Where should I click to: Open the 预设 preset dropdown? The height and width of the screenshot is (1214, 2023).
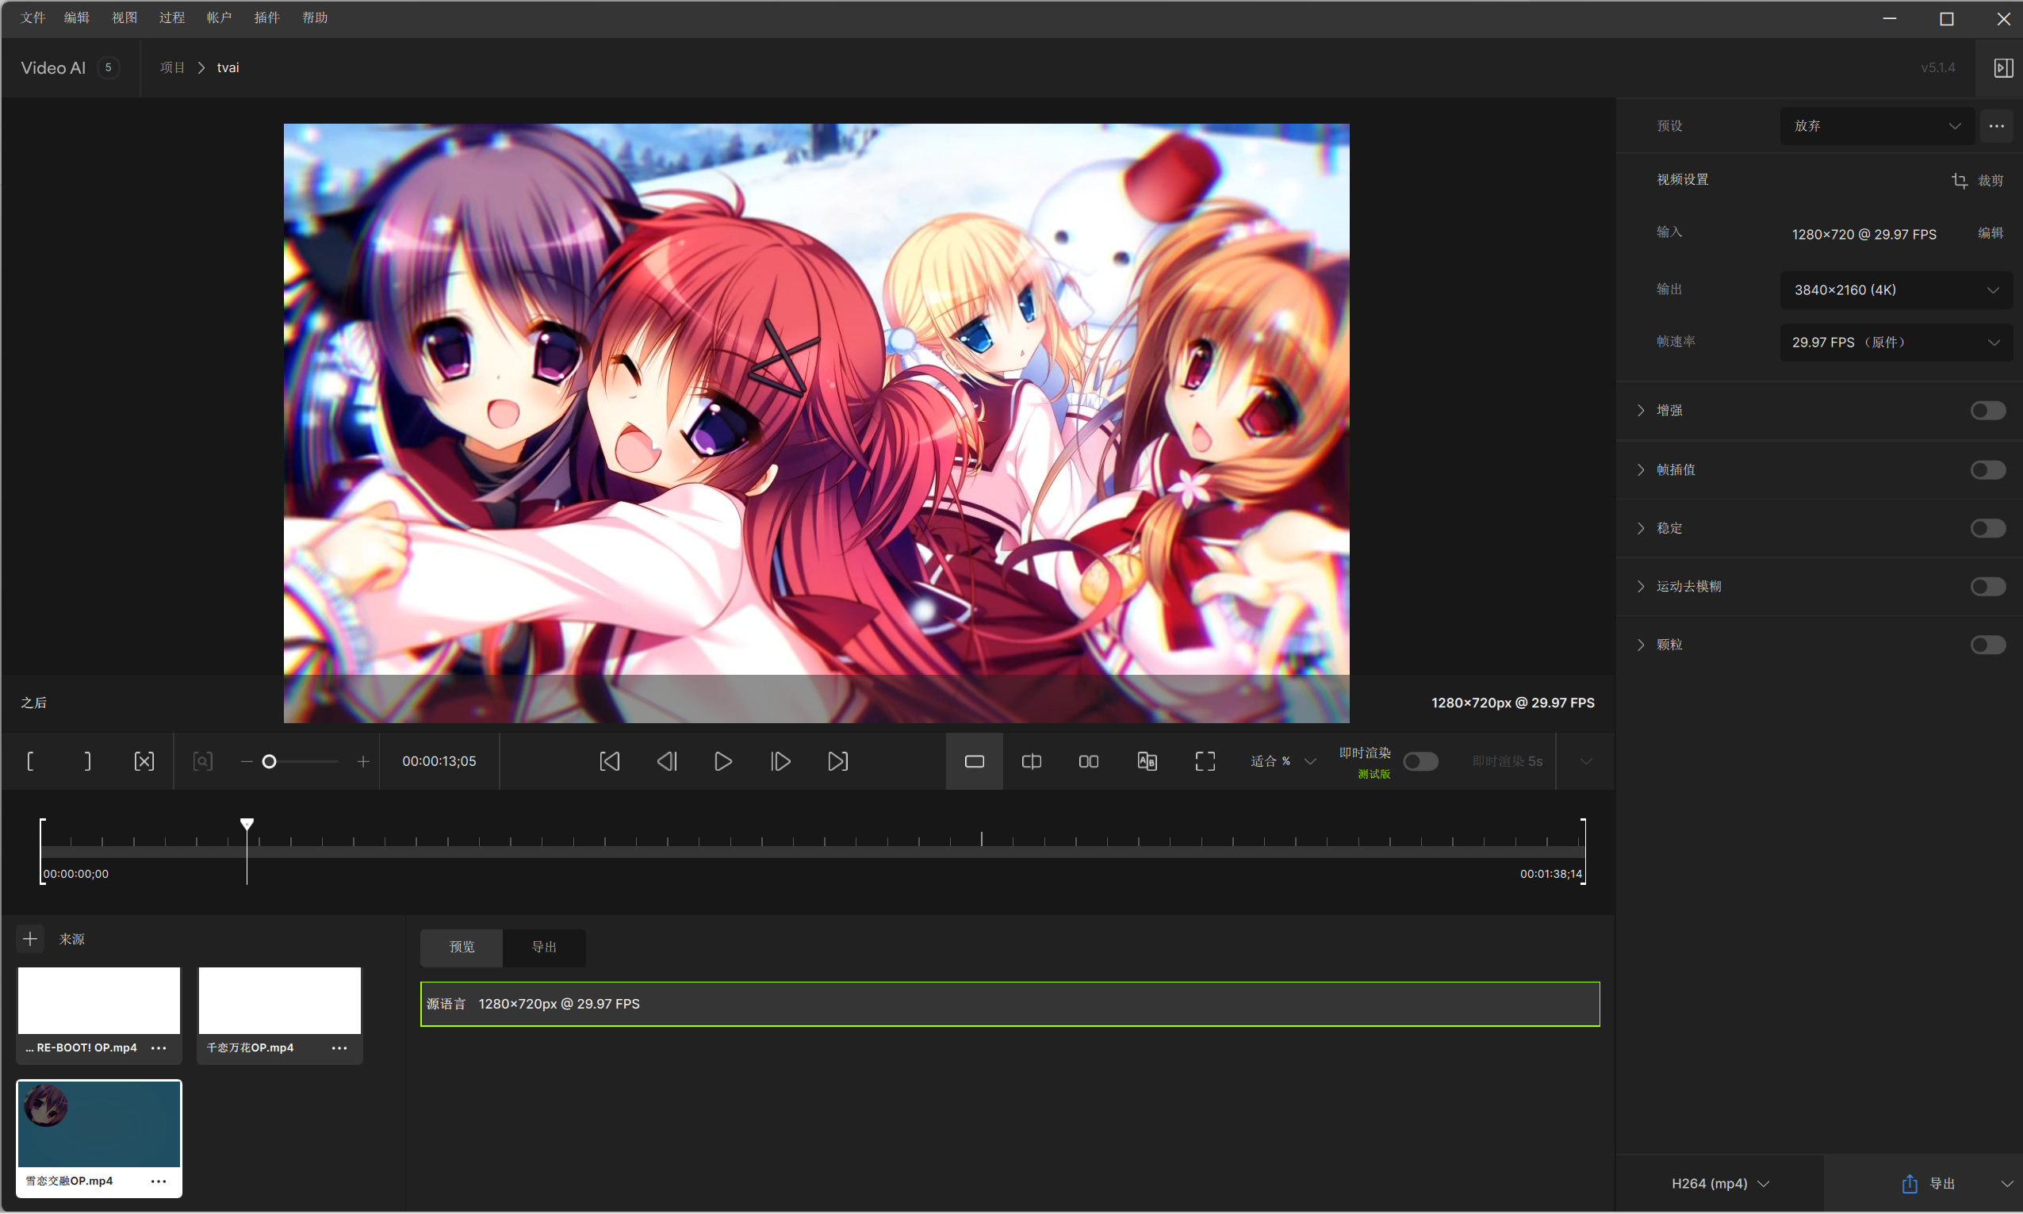tap(1877, 126)
